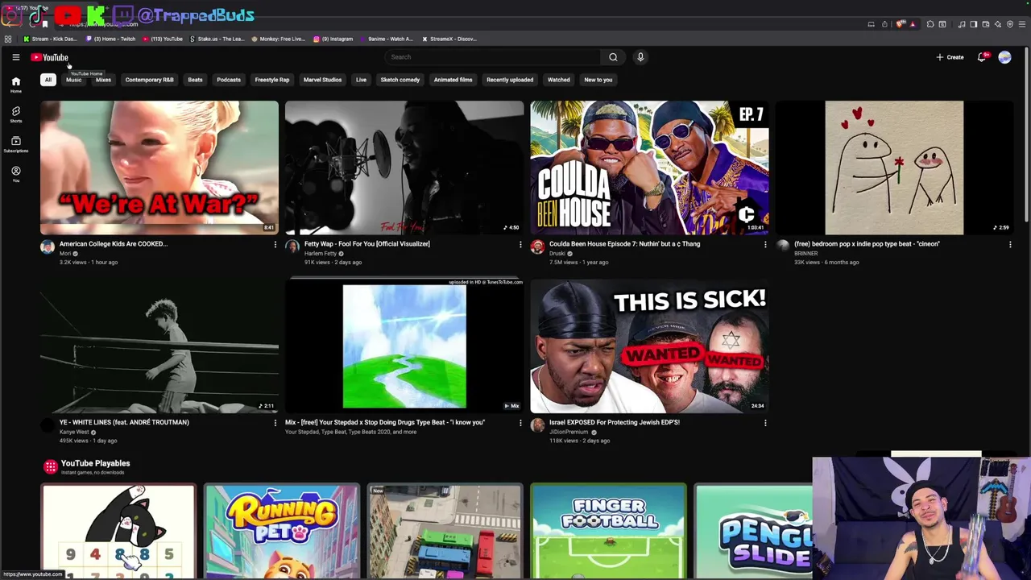Play the Finger Football playable game
The image size is (1031, 580).
pos(609,531)
